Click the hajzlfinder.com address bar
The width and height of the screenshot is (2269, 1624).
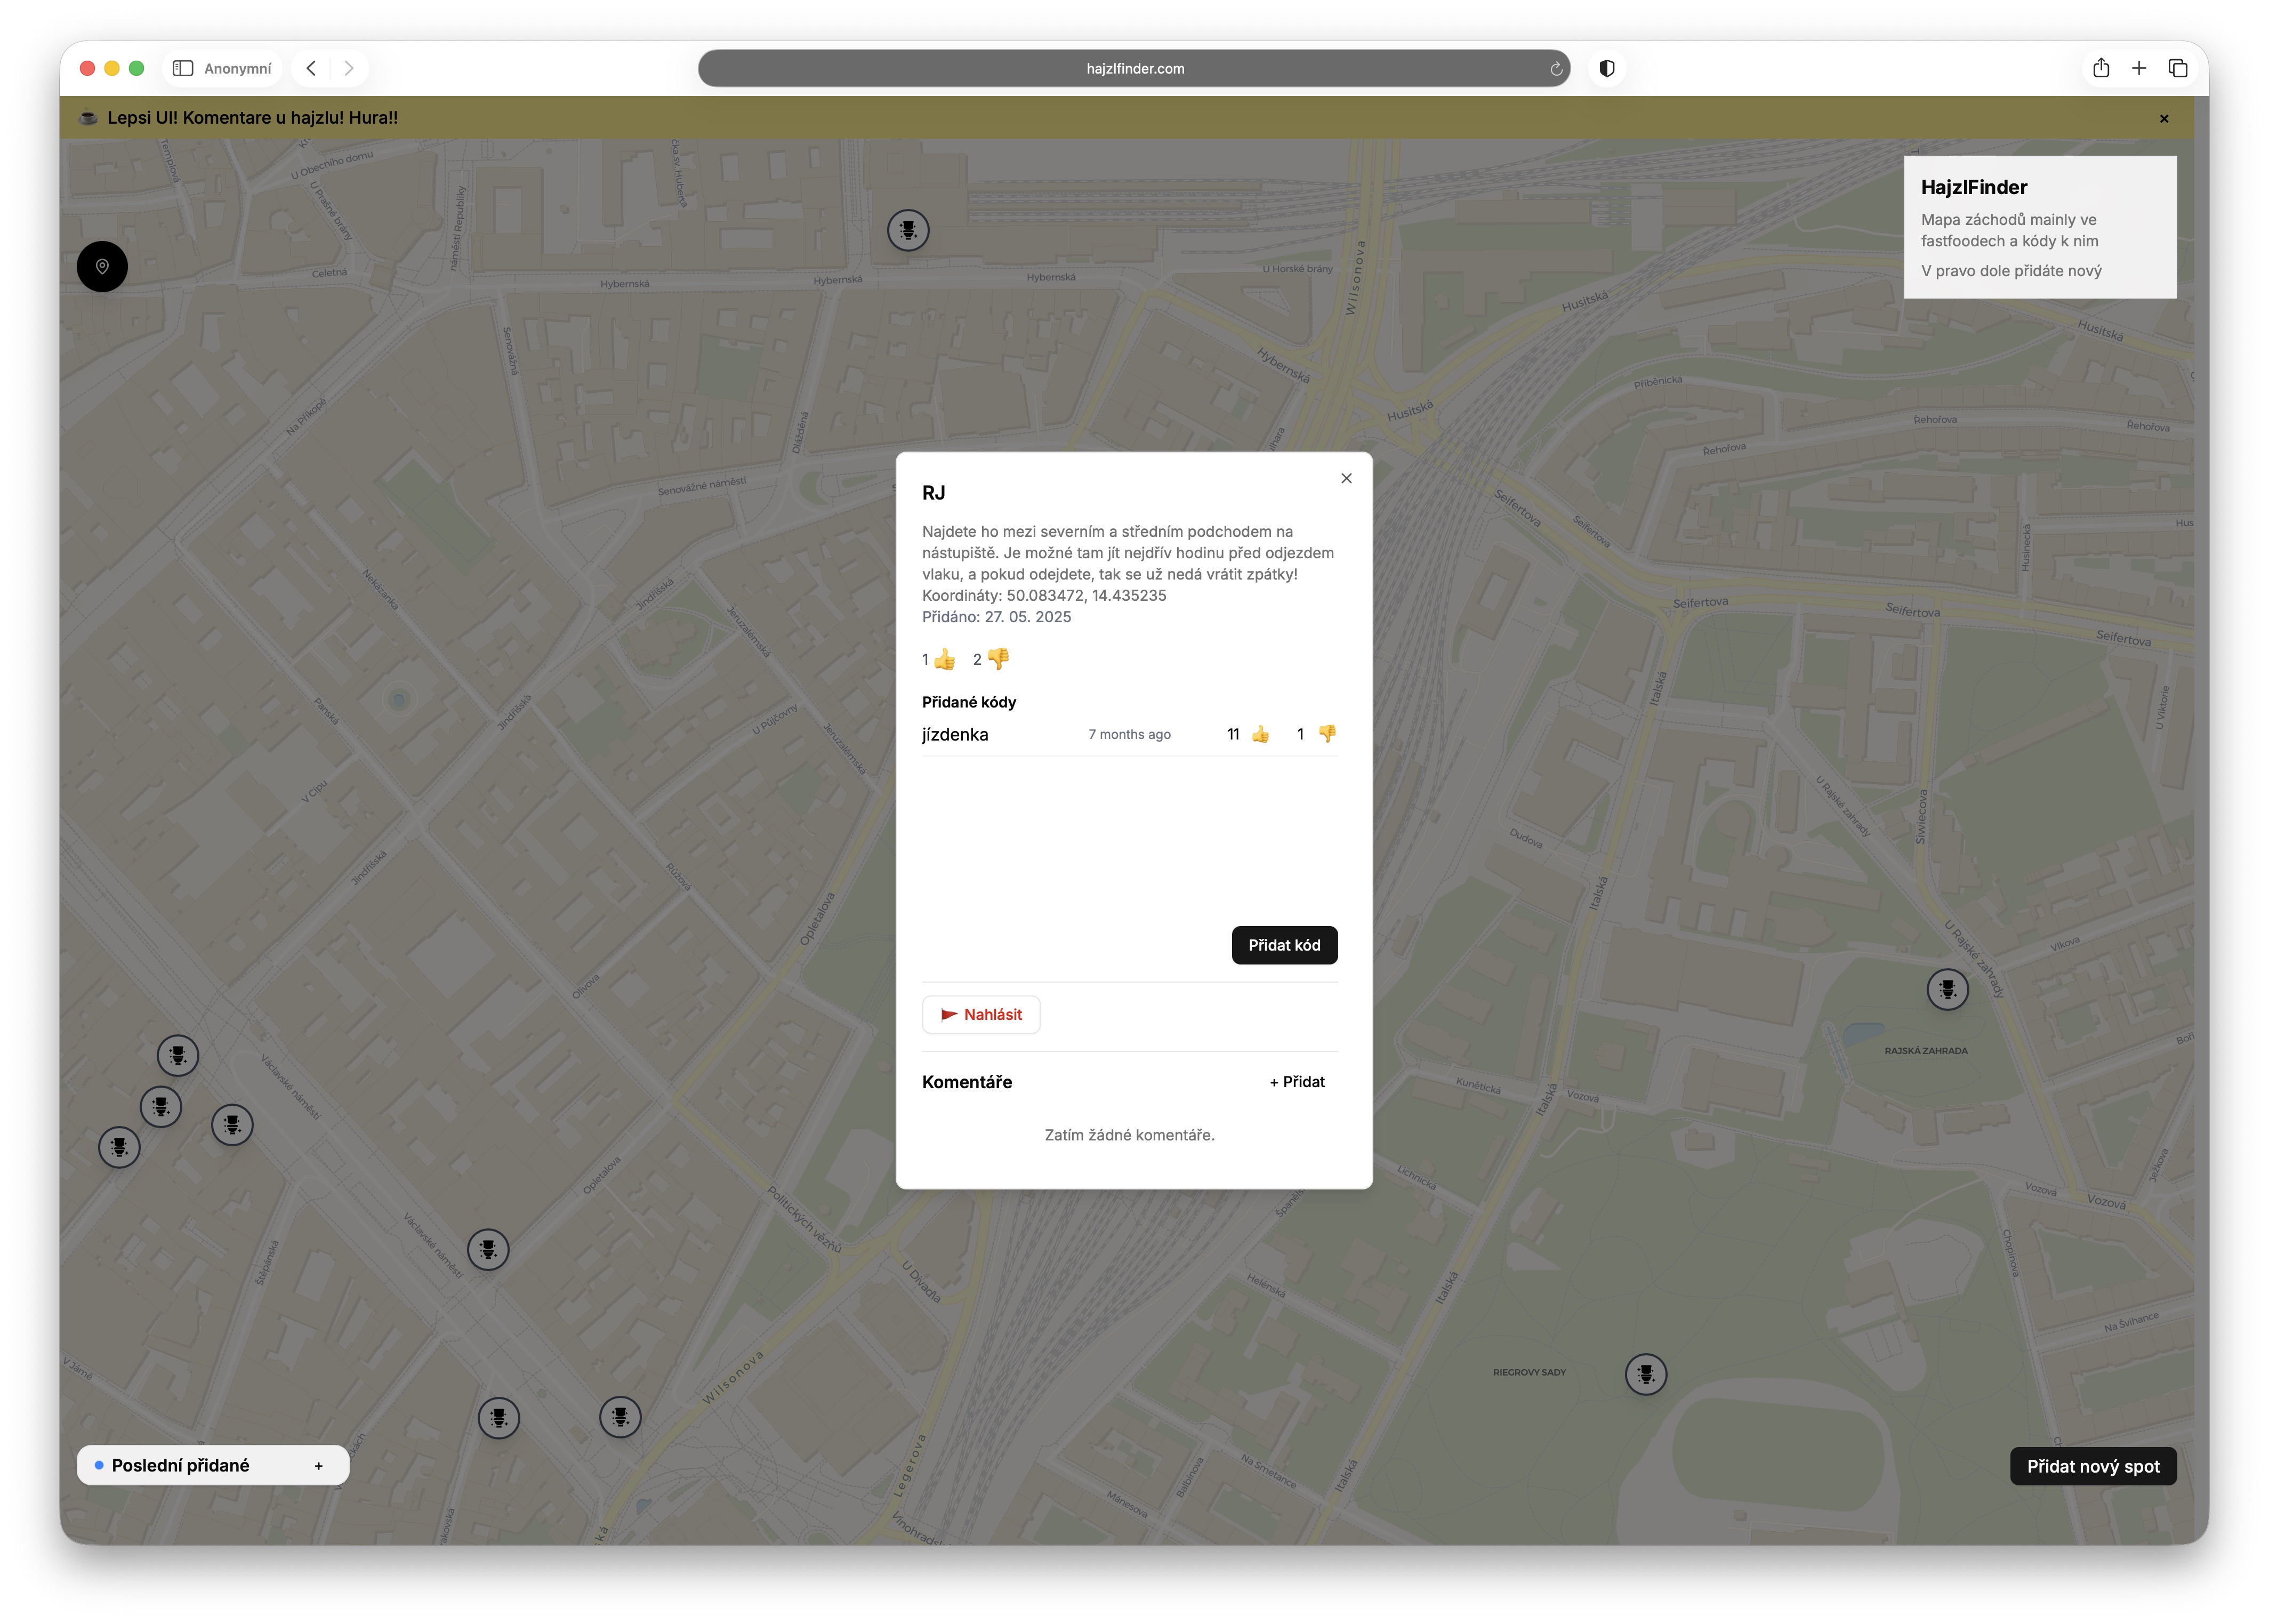[1134, 68]
